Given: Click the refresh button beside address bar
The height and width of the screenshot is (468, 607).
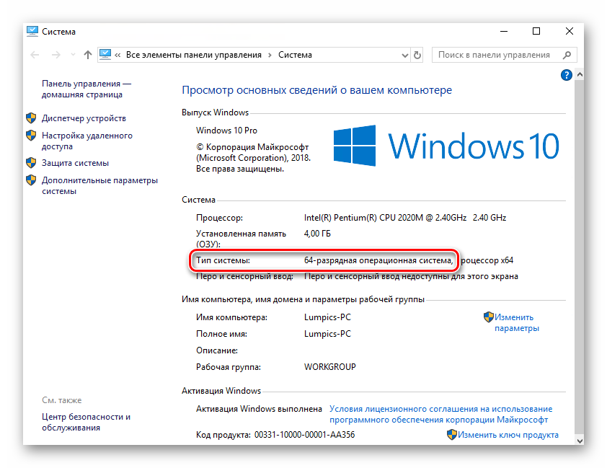Looking at the screenshot, I should pos(417,55).
